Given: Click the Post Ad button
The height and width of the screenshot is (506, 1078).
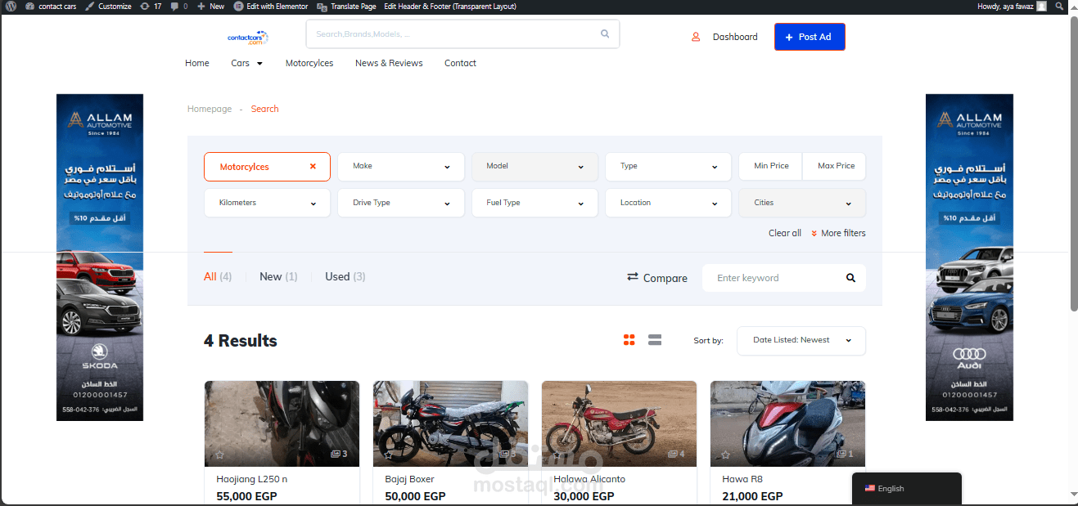Looking at the screenshot, I should tap(810, 37).
